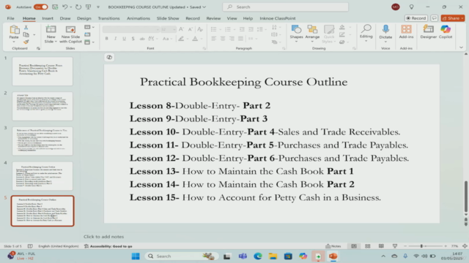Click the Record button
Viewport: 469px width, 263px height.
tap(416, 18)
